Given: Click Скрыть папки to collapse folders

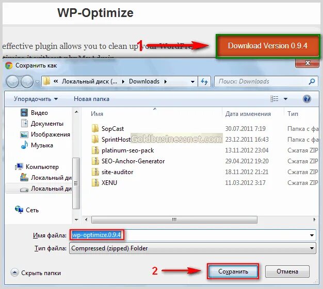Looking at the screenshot, I should pos(36,273).
